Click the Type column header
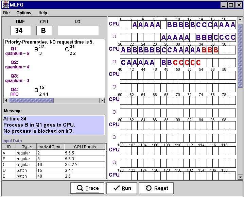244x197 pixels. point(26,147)
